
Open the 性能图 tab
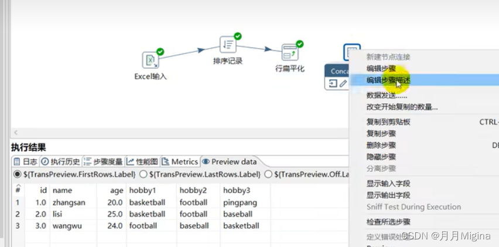(142, 161)
